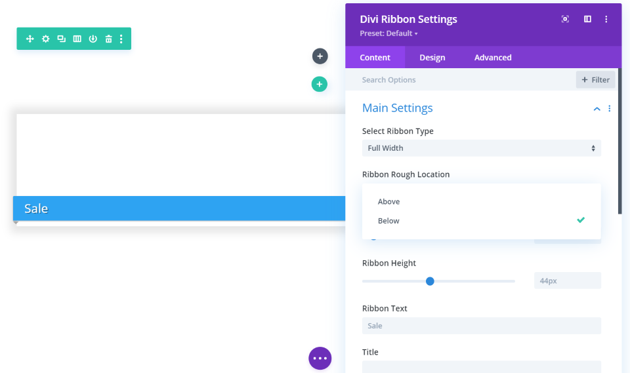Click the Ribbon Height slider handle
Screen dimensions: 630x373
(430, 281)
